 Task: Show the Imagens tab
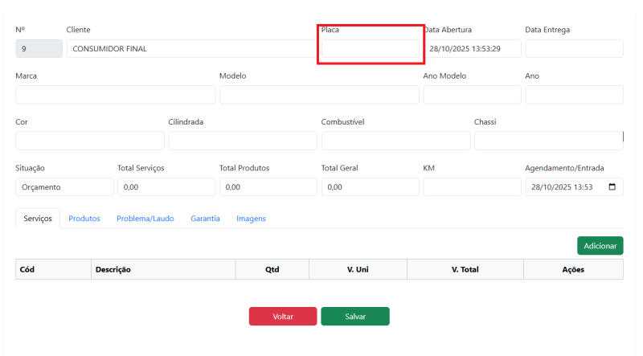[x=251, y=219]
